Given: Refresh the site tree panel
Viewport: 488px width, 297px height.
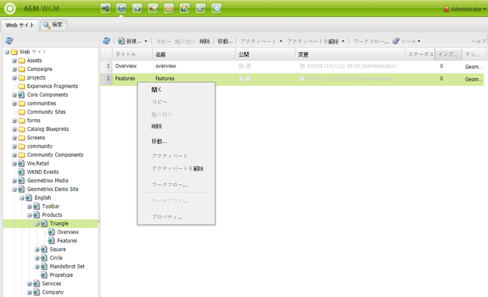Looking at the screenshot, I should coord(9,40).
